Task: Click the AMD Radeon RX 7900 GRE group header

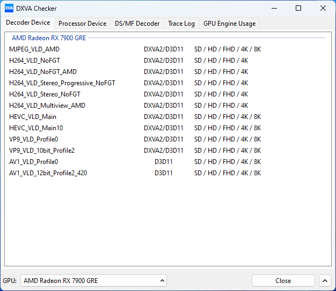Action: [x=49, y=38]
